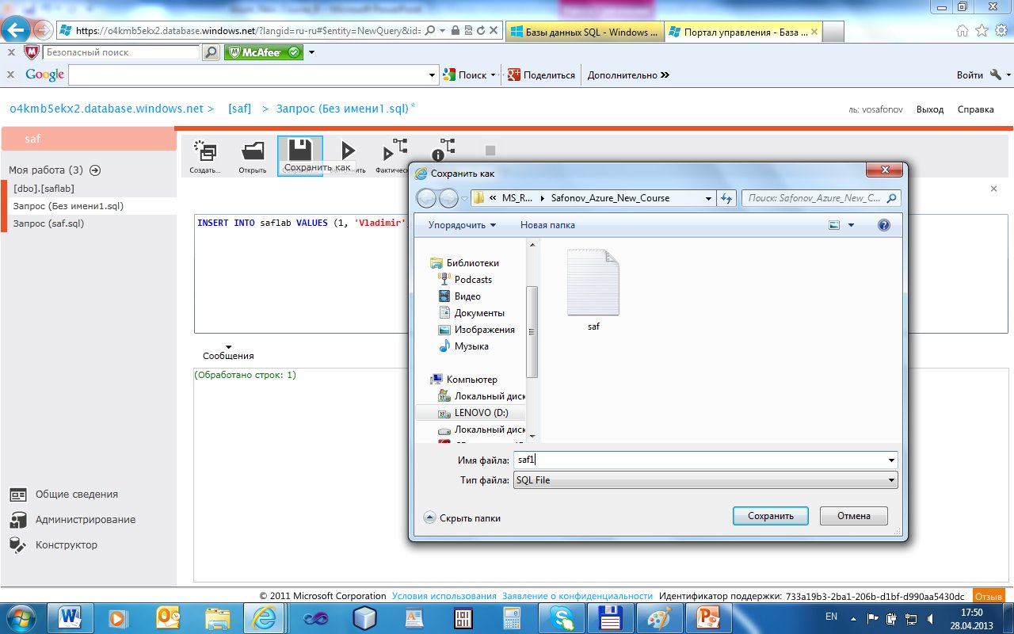Click the Выход link
This screenshot has height=634, width=1014.
(x=930, y=109)
